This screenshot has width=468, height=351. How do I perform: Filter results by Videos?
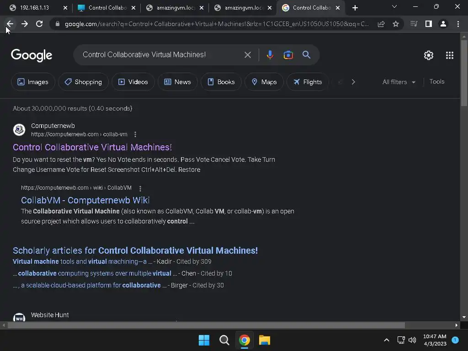point(133,82)
